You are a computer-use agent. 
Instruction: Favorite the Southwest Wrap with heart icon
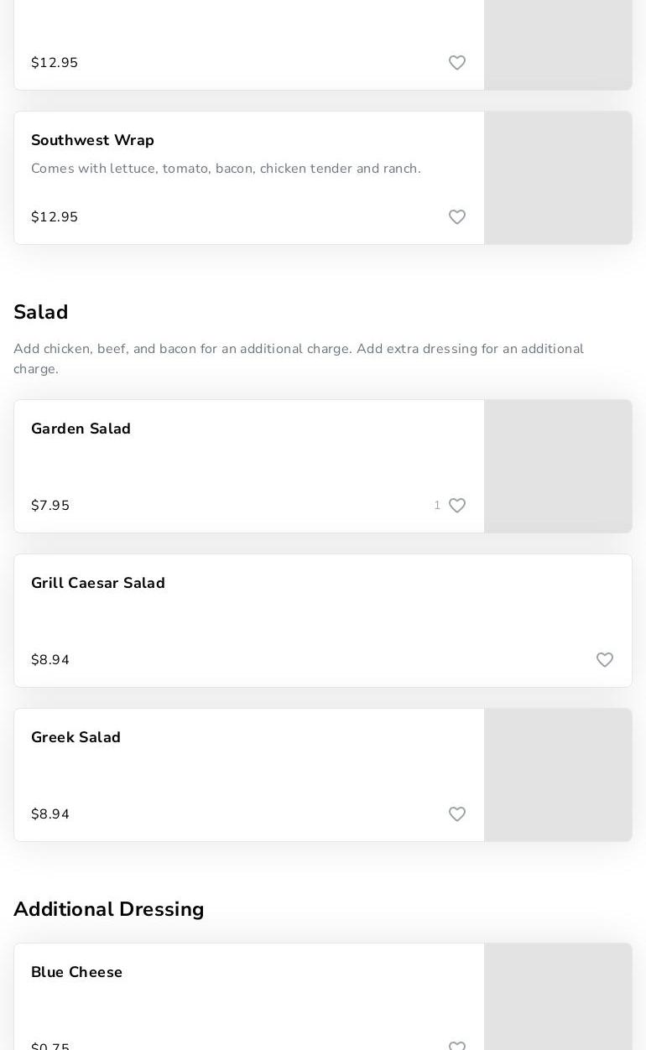click(457, 217)
